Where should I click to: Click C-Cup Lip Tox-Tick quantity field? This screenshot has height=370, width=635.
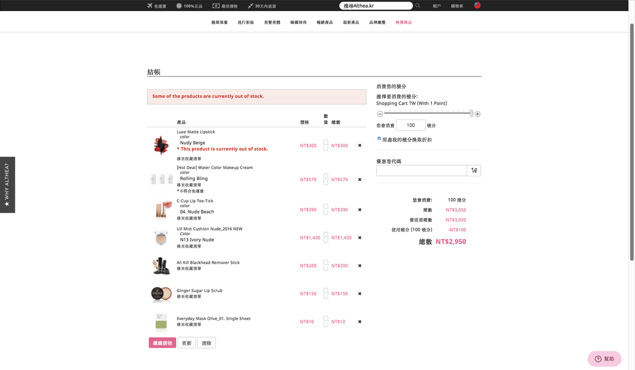325,210
